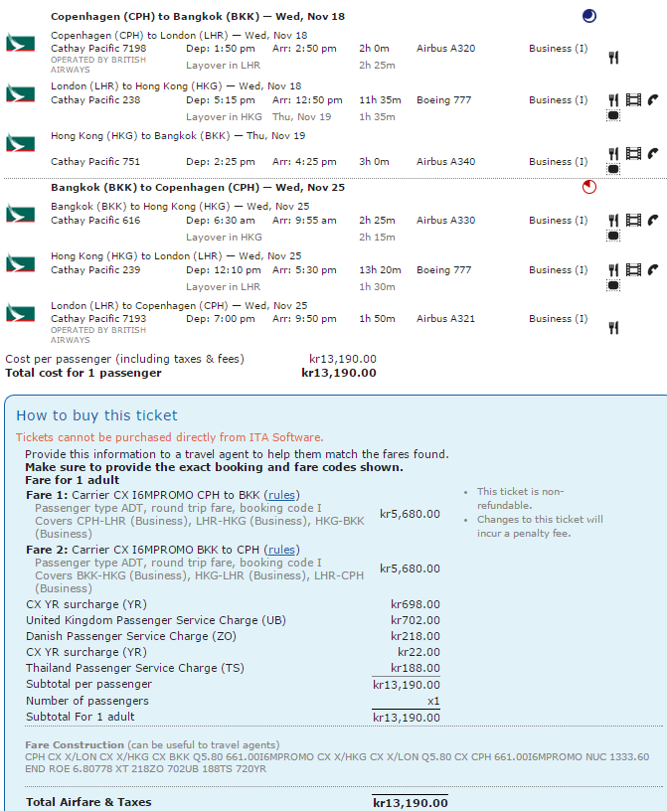
Task: Click the meal icon for Cathay Pacific 7198
Action: pos(613,58)
